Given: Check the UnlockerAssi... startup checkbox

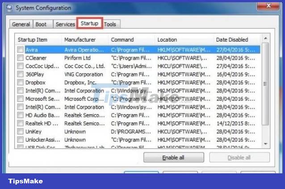Looking at the screenshot, I should tap(21, 140).
